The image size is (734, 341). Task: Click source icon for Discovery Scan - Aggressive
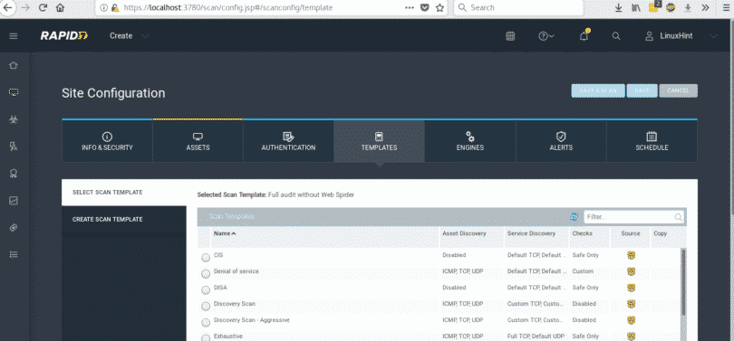coord(631,320)
